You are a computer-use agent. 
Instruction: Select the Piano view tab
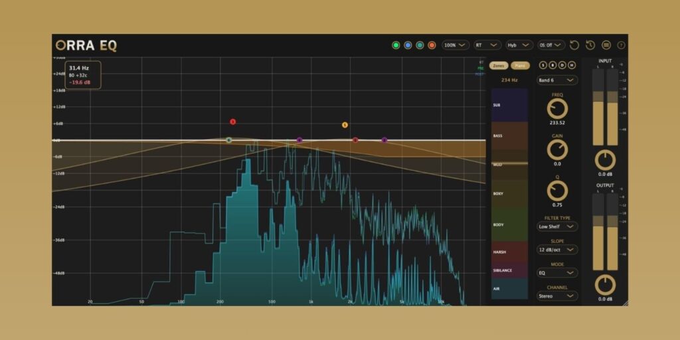coord(520,66)
